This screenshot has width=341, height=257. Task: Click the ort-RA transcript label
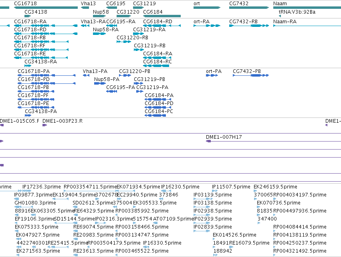pyautogui.click(x=202, y=22)
